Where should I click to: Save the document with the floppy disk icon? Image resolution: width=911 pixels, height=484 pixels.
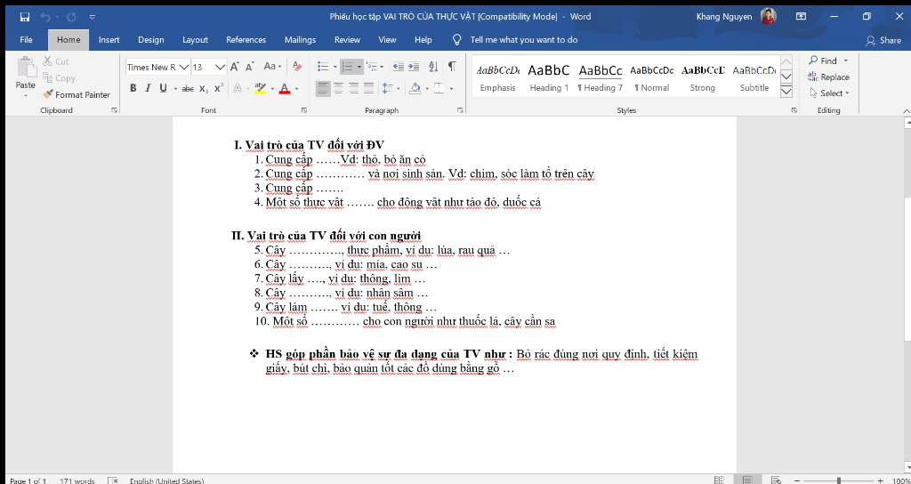point(25,17)
